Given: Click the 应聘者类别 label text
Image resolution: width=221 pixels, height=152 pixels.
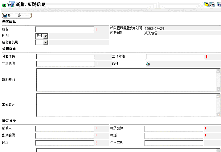Looking at the screenshot, I should tap(10, 42).
